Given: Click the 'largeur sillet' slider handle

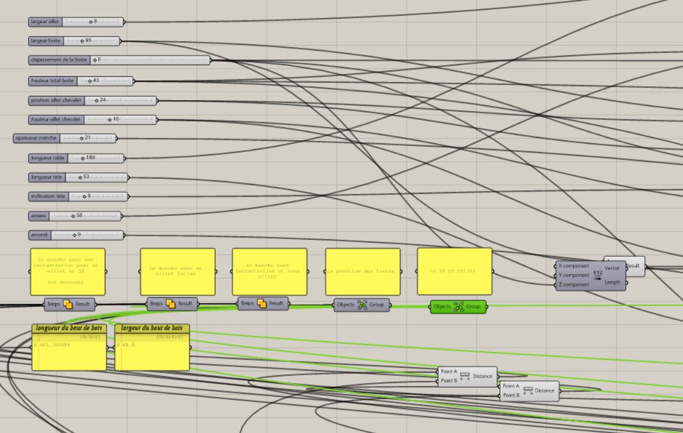Looking at the screenshot, I should point(91,22).
